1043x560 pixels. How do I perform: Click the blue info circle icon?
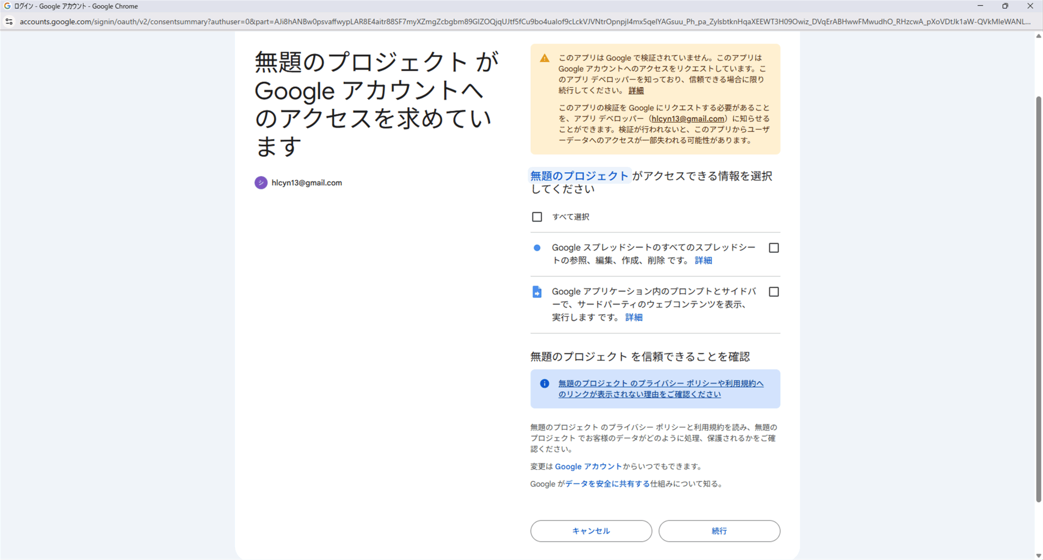[544, 383]
